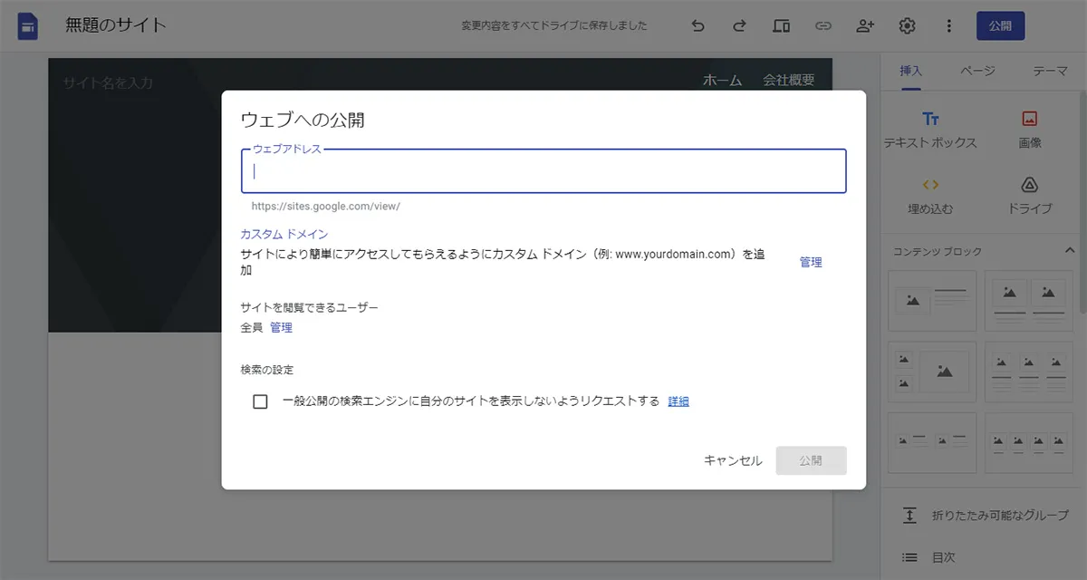The height and width of the screenshot is (580, 1087).
Task: Click the undo arrow icon
Action: 697,25
